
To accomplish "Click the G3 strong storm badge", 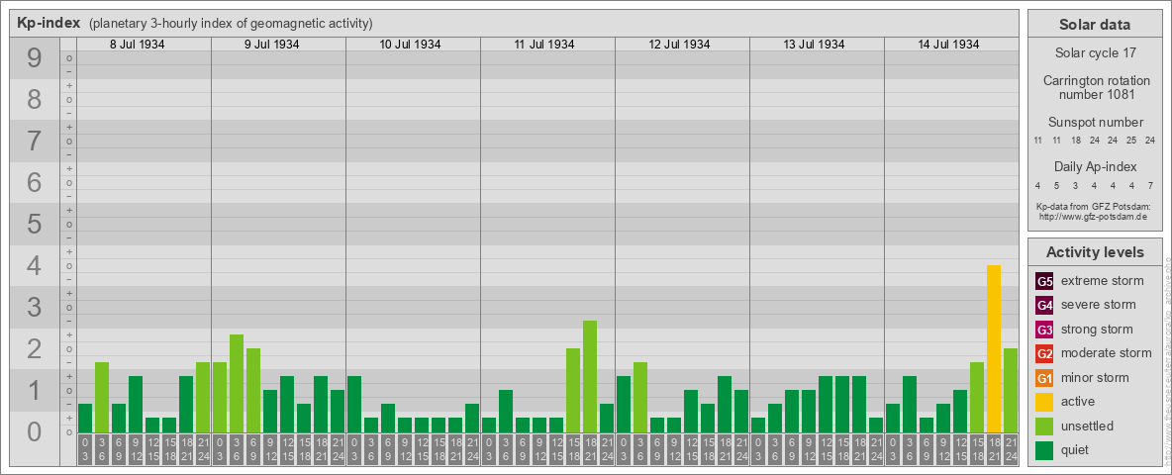I will 1044,330.
